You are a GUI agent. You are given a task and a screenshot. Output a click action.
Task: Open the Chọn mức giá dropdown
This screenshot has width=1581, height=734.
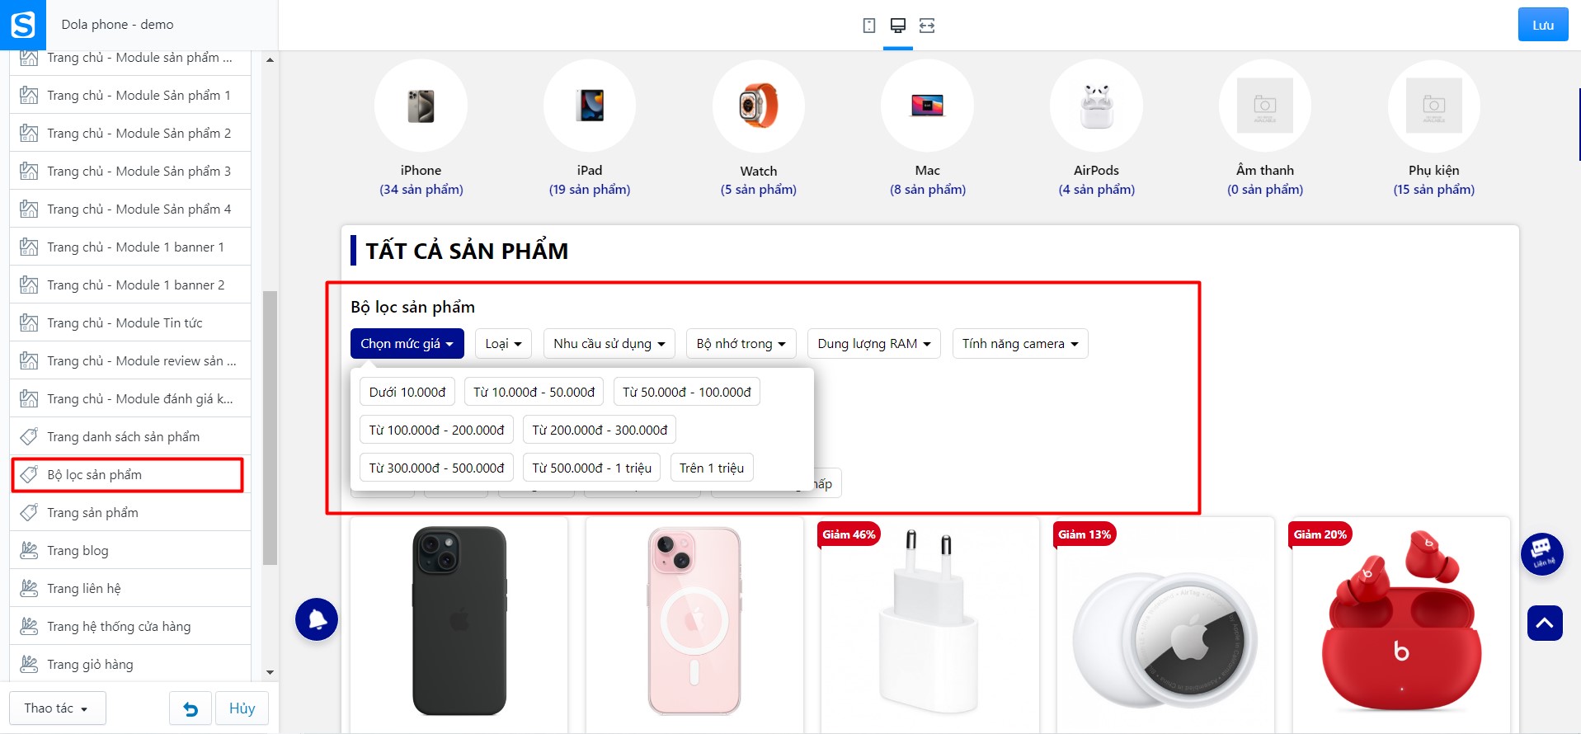tap(407, 344)
